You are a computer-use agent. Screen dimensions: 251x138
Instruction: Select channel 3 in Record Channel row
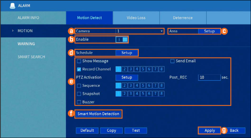(131, 69)
